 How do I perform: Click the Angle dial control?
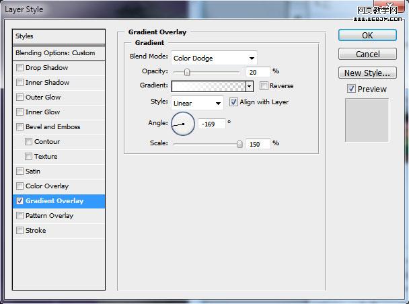[183, 124]
